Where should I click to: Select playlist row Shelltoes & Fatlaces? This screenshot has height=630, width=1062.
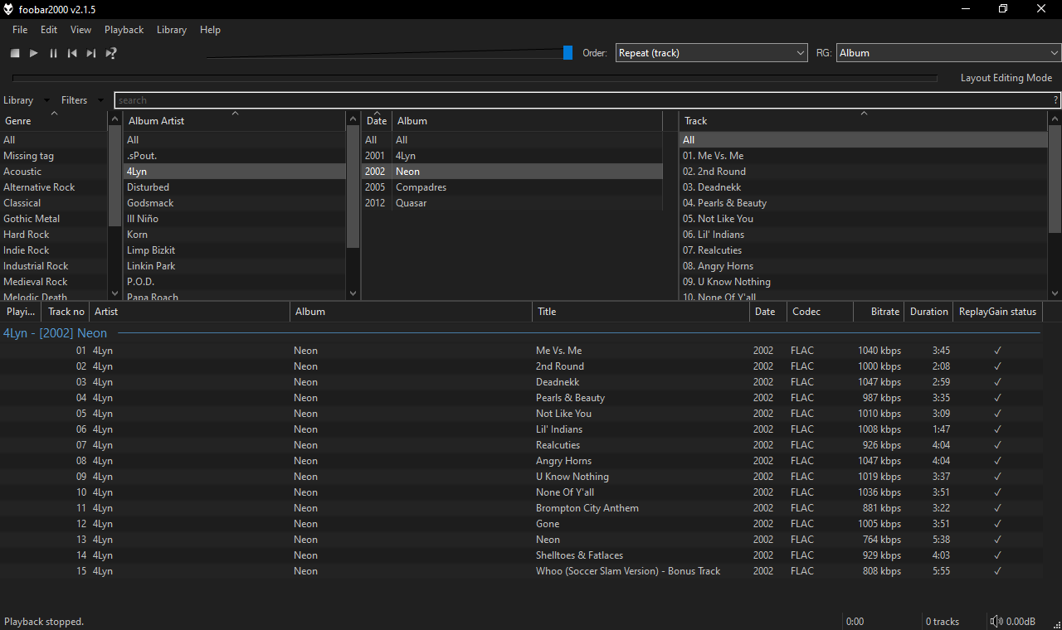521,555
